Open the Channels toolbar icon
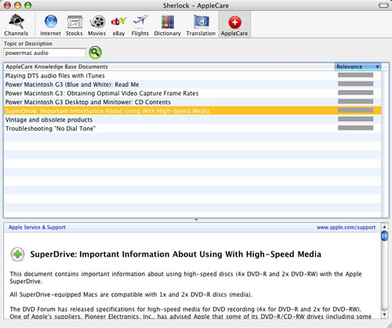This screenshot has width=392, height=328. (x=16, y=25)
